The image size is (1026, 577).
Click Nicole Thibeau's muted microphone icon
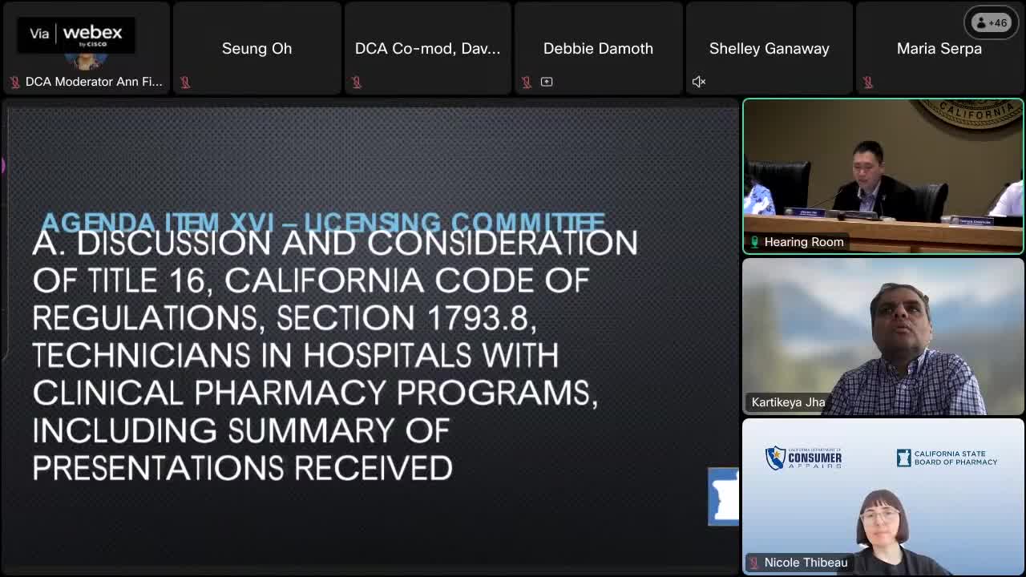tap(754, 563)
